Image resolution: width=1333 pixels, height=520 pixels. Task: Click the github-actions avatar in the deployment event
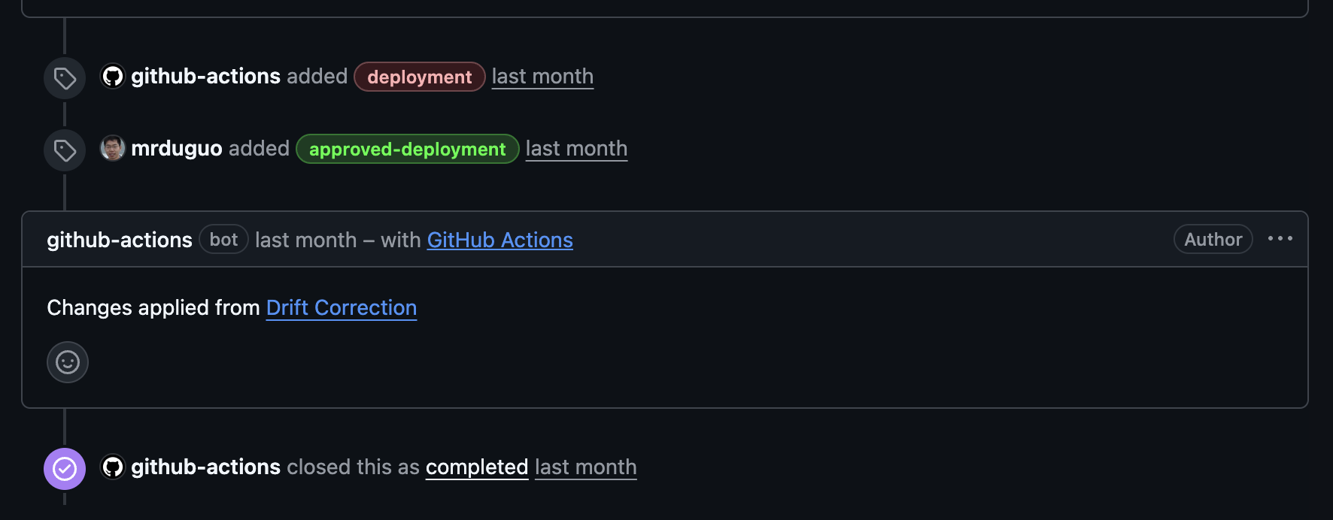[113, 76]
